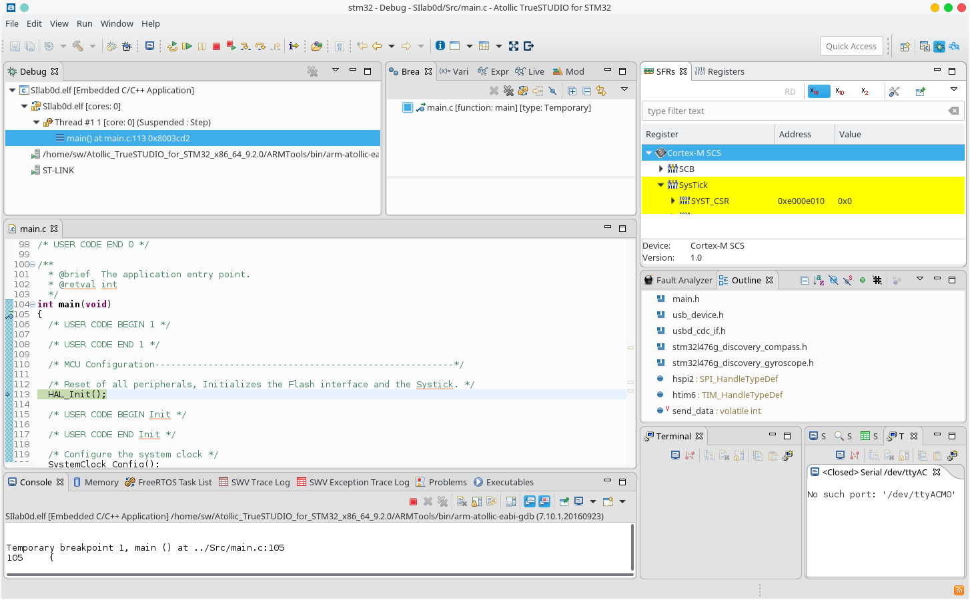Click the Step Over icon
The image size is (970, 600).
click(260, 46)
